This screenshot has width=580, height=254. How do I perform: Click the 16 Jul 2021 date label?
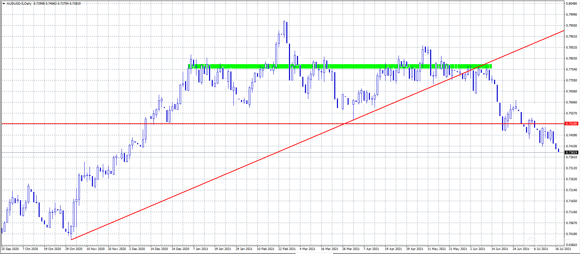coord(563,249)
